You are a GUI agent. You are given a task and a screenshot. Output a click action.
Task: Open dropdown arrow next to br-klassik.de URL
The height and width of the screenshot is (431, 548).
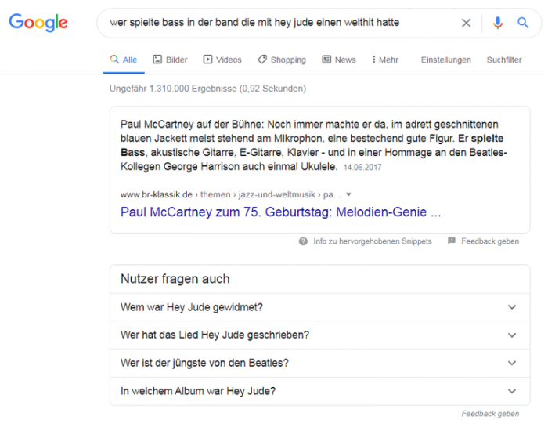tap(348, 195)
